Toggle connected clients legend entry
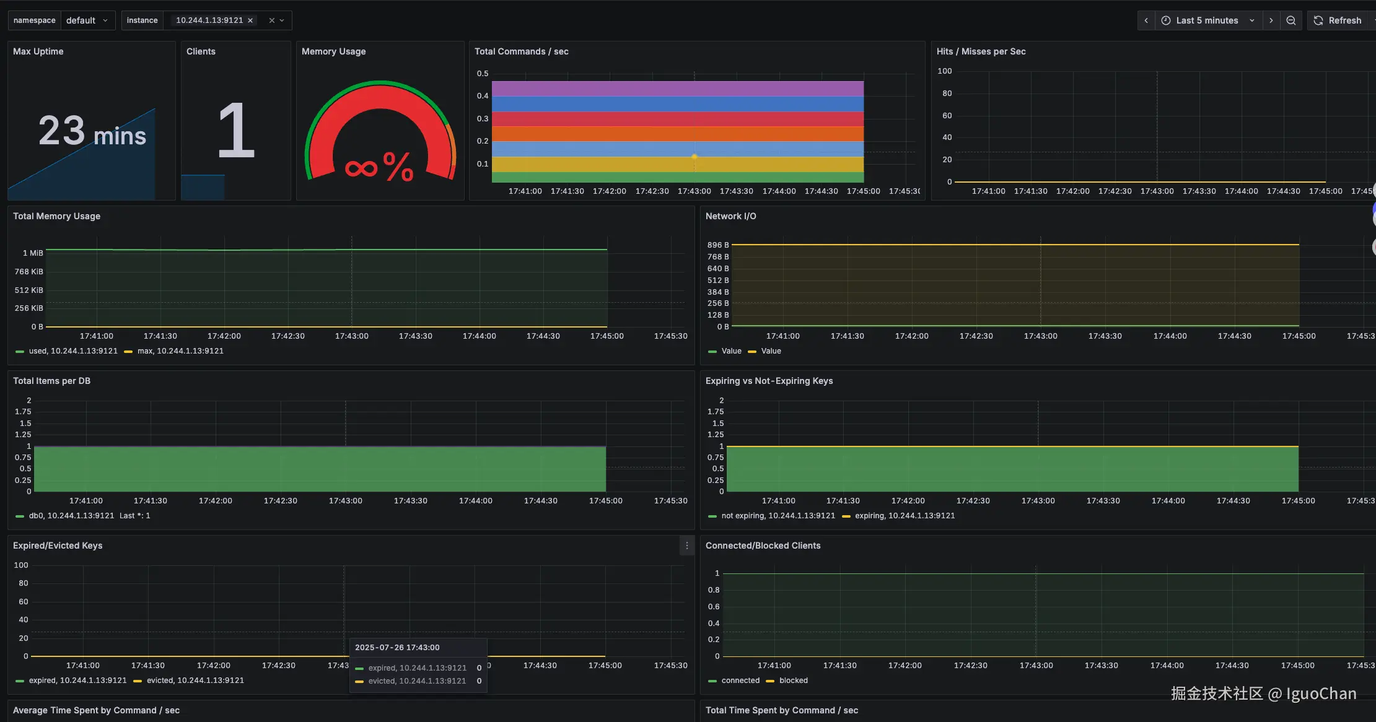 click(x=740, y=681)
